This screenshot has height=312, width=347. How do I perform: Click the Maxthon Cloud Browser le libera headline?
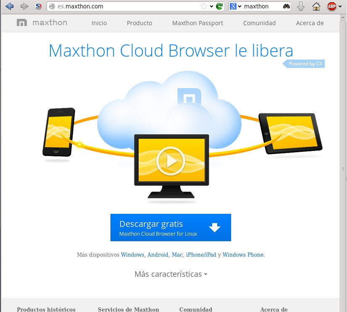coord(171,51)
